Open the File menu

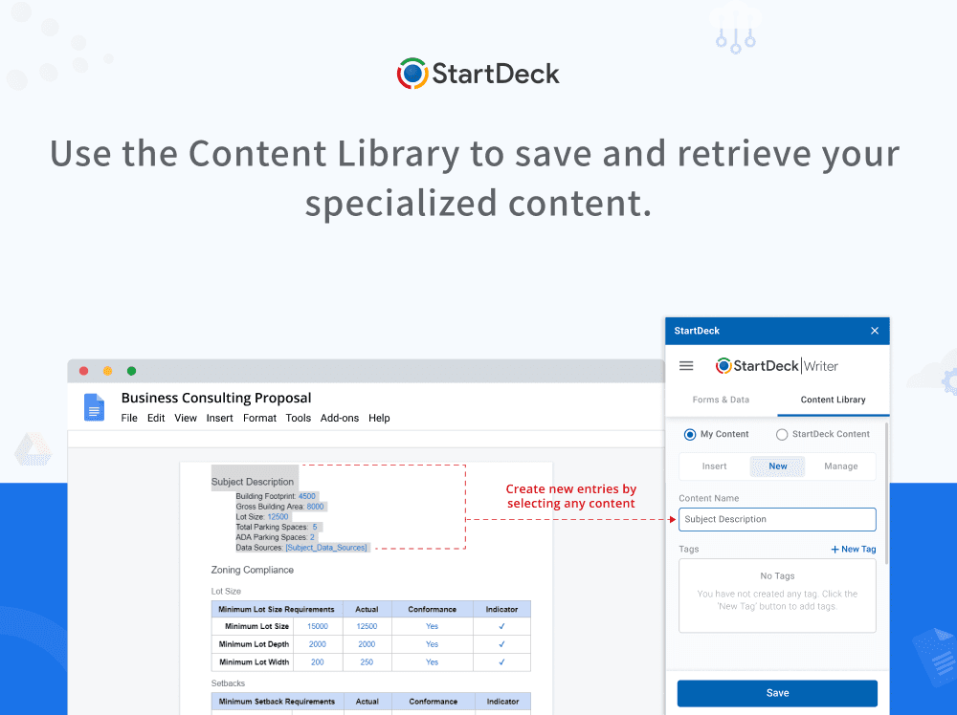(129, 418)
